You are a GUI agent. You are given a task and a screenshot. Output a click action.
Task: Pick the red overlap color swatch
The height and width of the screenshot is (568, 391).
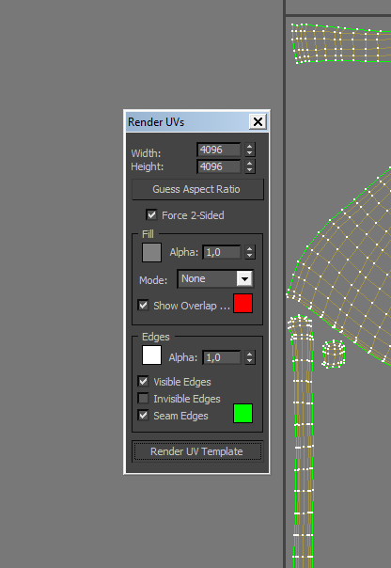[242, 303]
